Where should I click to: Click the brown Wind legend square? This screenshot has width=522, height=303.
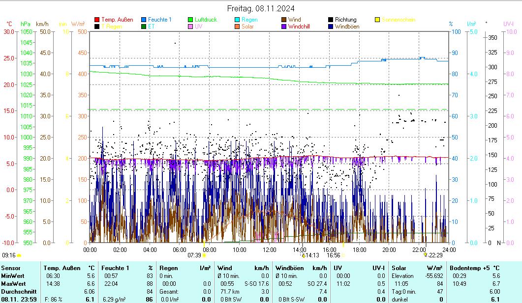(x=284, y=20)
